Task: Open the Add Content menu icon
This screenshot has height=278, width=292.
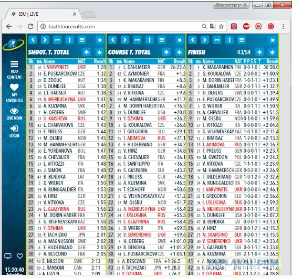Action: pos(14,64)
